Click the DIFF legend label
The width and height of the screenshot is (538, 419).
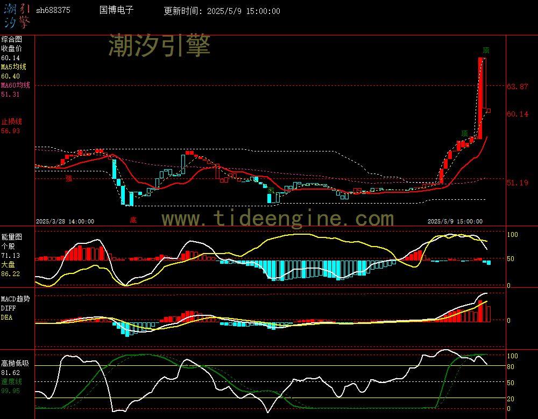tap(8, 308)
